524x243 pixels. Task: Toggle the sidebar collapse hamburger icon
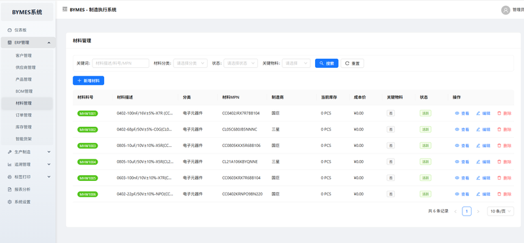click(x=65, y=9)
